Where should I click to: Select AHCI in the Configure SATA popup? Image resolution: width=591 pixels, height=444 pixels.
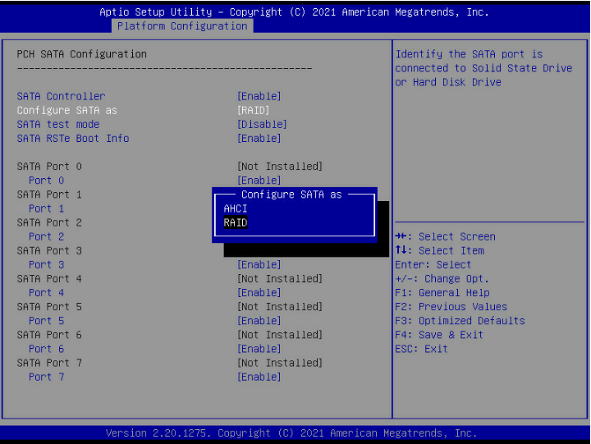coord(236,208)
